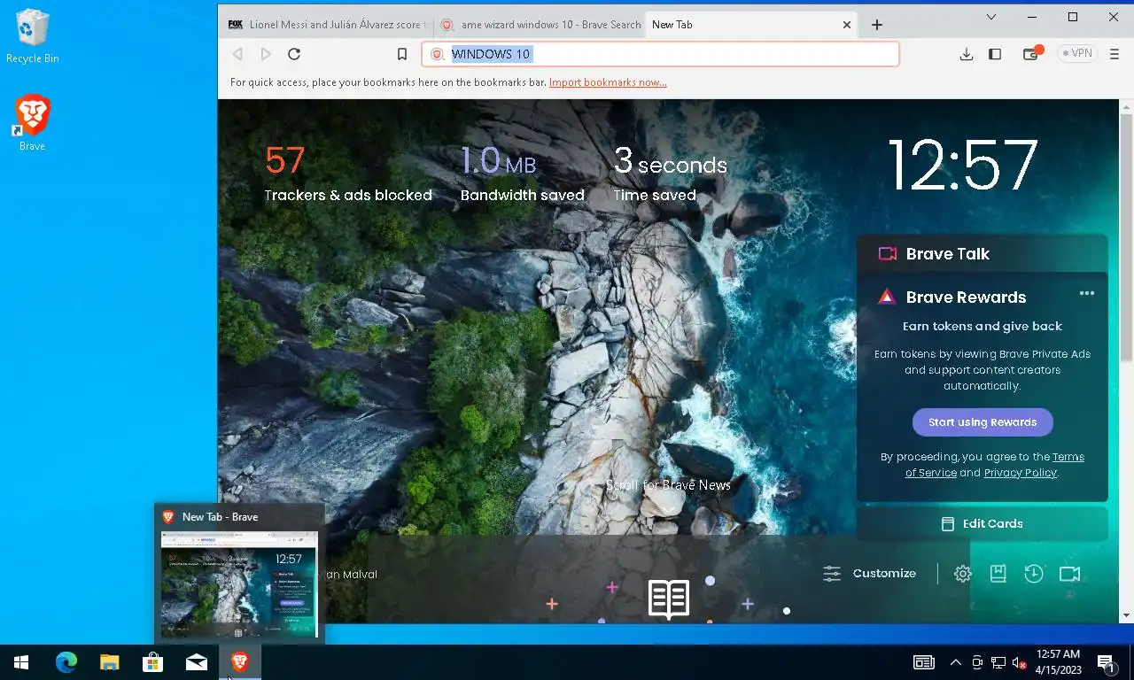Screen dimensions: 1134x680
Task: Toggle the sidebar panel icon
Action: coord(995,54)
